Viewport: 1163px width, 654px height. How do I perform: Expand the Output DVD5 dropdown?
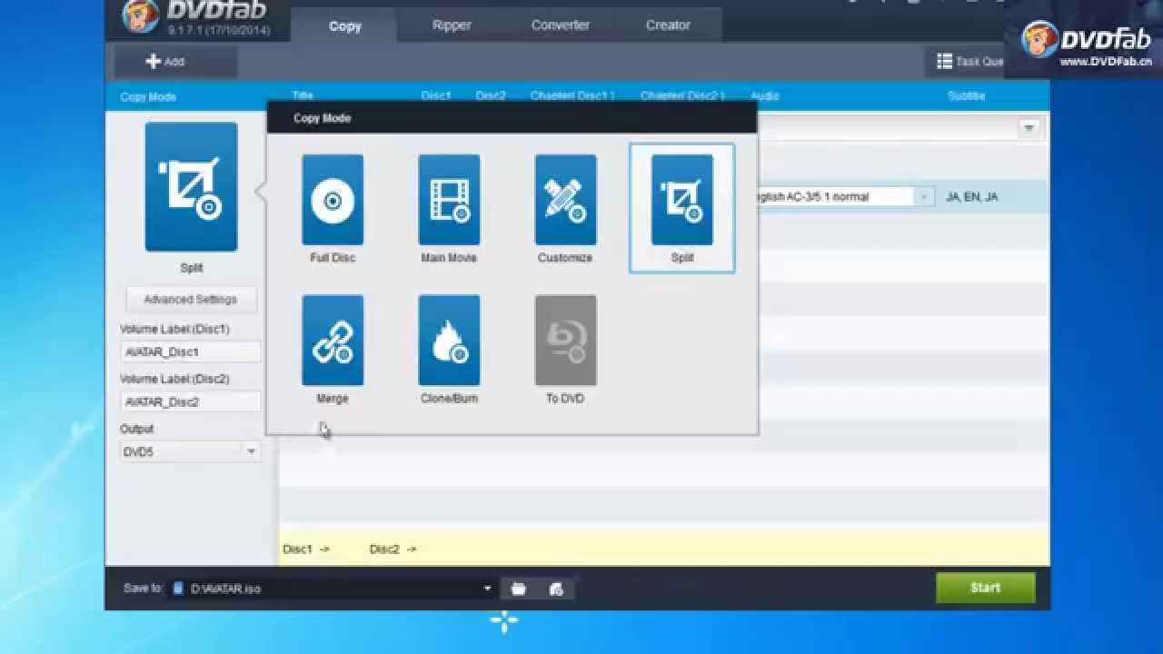252,451
